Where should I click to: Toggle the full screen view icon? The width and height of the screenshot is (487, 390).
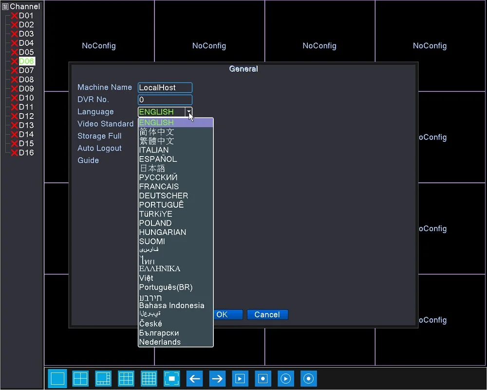(172, 378)
